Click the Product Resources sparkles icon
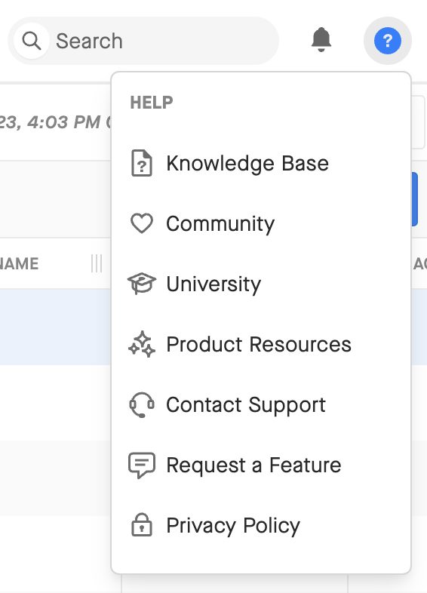The image size is (427, 593). pos(141,344)
